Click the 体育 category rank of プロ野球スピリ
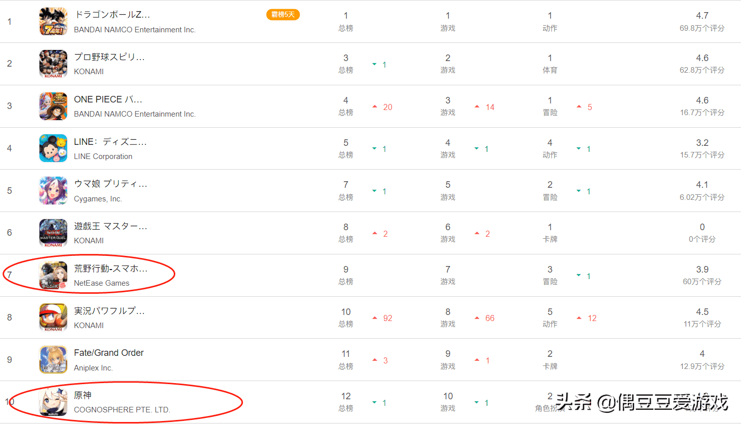741x424 pixels. 550,64
